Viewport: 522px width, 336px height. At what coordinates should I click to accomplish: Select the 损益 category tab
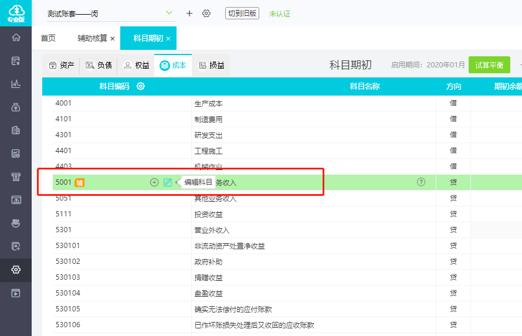tap(211, 65)
